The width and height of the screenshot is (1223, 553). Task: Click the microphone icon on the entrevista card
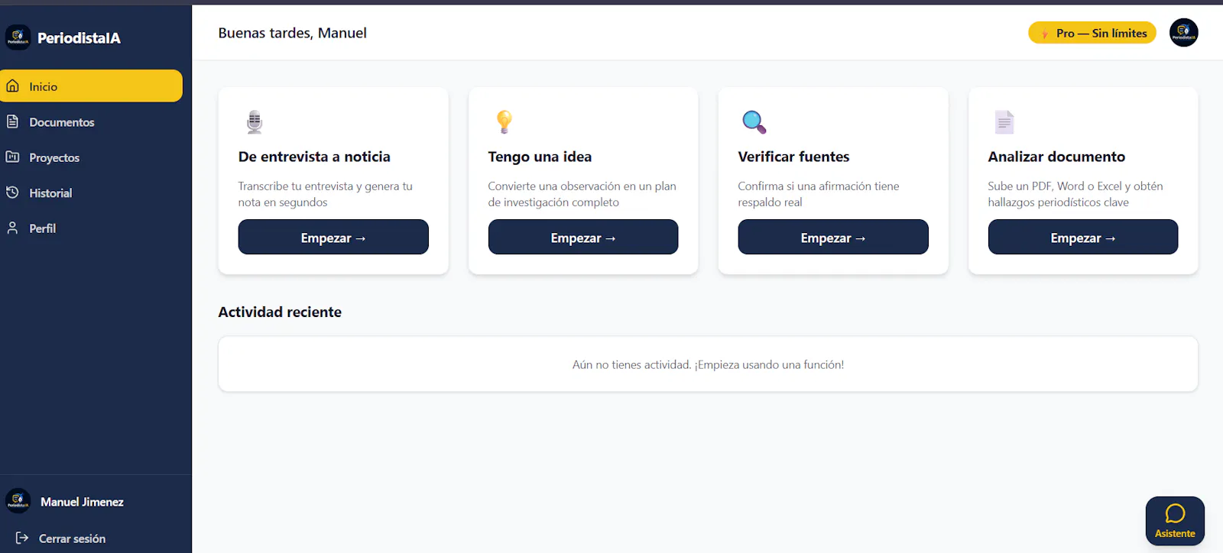pos(255,121)
